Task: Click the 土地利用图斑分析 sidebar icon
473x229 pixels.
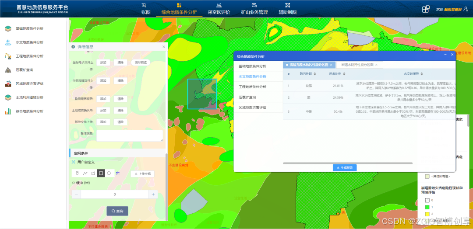Action: (8, 97)
